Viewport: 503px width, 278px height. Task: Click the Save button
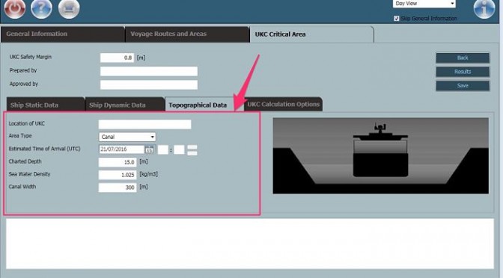point(463,86)
